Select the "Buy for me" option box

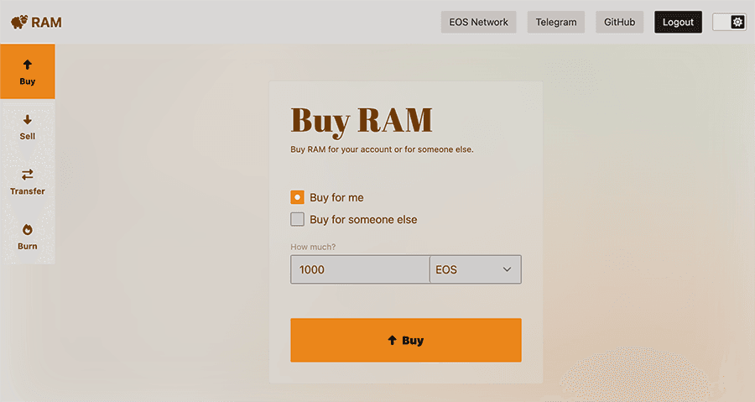tap(297, 197)
